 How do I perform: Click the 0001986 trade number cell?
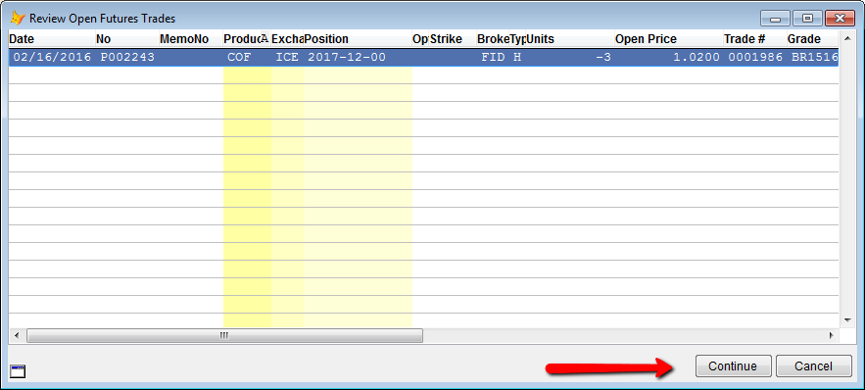pyautogui.click(x=754, y=58)
